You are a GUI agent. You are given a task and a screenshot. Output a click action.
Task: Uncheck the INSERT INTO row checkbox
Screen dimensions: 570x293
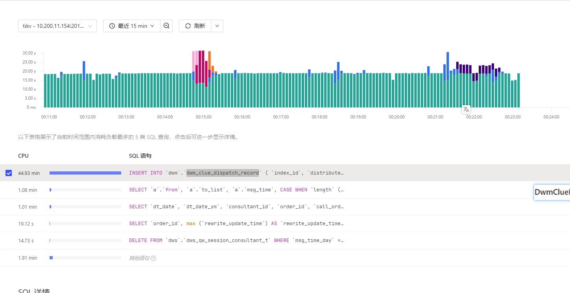tap(9, 173)
